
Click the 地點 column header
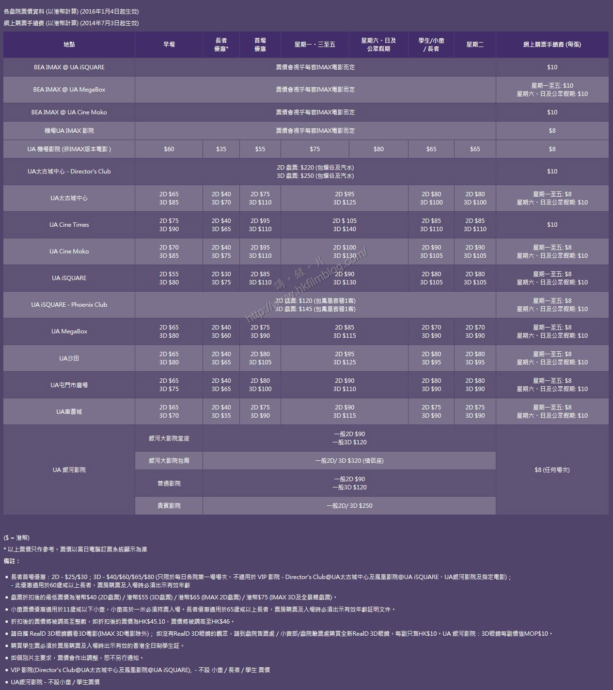tap(69, 44)
